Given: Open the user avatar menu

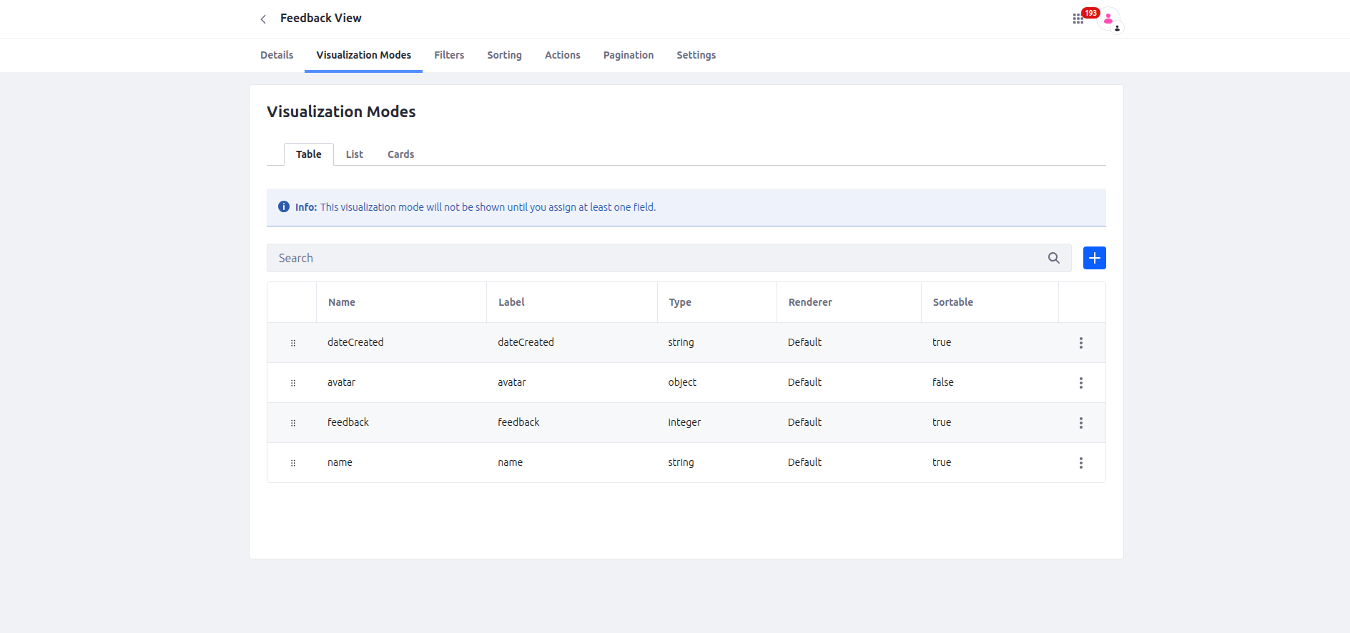Looking at the screenshot, I should coord(1108,20).
